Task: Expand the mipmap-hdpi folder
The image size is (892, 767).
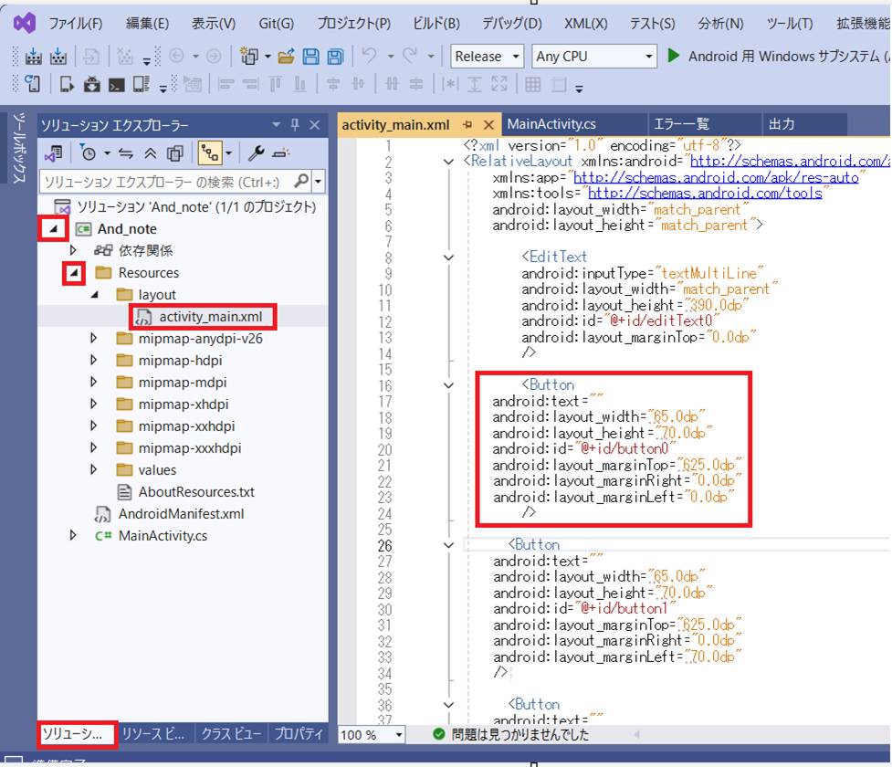Action: (94, 361)
